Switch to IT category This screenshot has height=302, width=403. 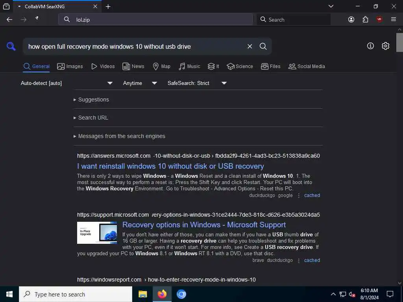coord(213,66)
